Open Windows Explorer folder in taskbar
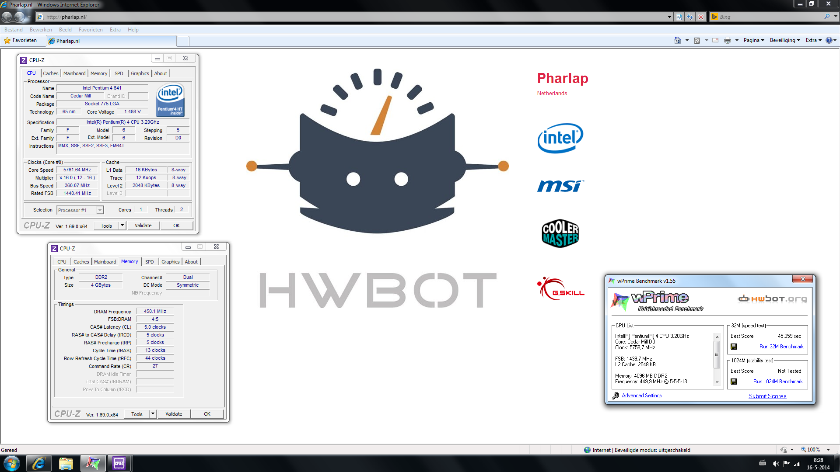The image size is (840, 472). pos(66,463)
